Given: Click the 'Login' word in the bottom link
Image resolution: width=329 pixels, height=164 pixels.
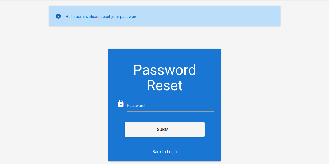Looking at the screenshot, I should [x=172, y=152].
